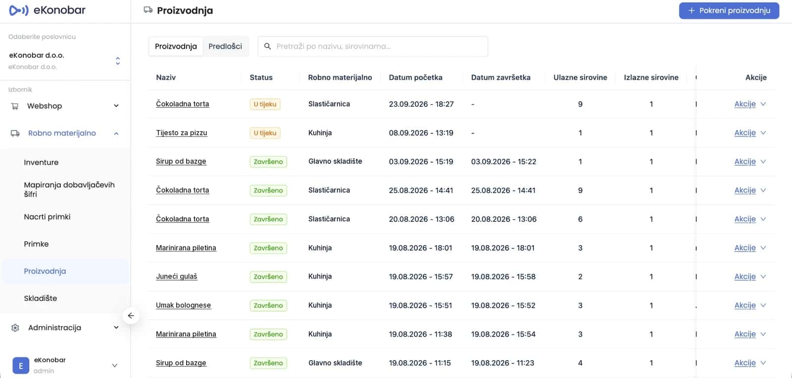
Task: Open the Tijesto za pizzu production link
Action: (182, 133)
